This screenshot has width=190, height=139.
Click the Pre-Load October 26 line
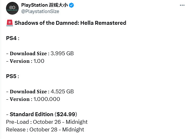47,122
